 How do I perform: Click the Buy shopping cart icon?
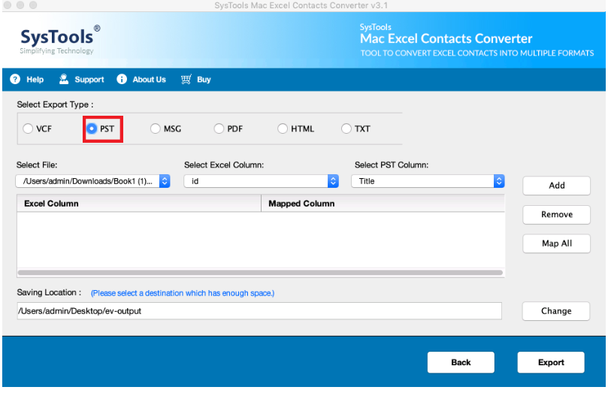click(x=186, y=79)
